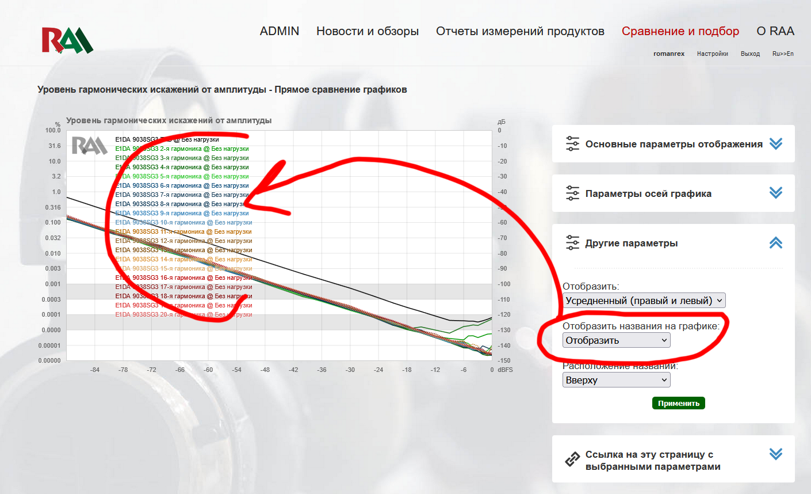Click gray RAA watermark on the chart
Screen dimensions: 811x494
tap(89, 146)
